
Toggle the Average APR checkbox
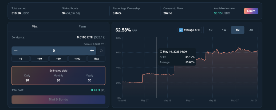click(181, 30)
